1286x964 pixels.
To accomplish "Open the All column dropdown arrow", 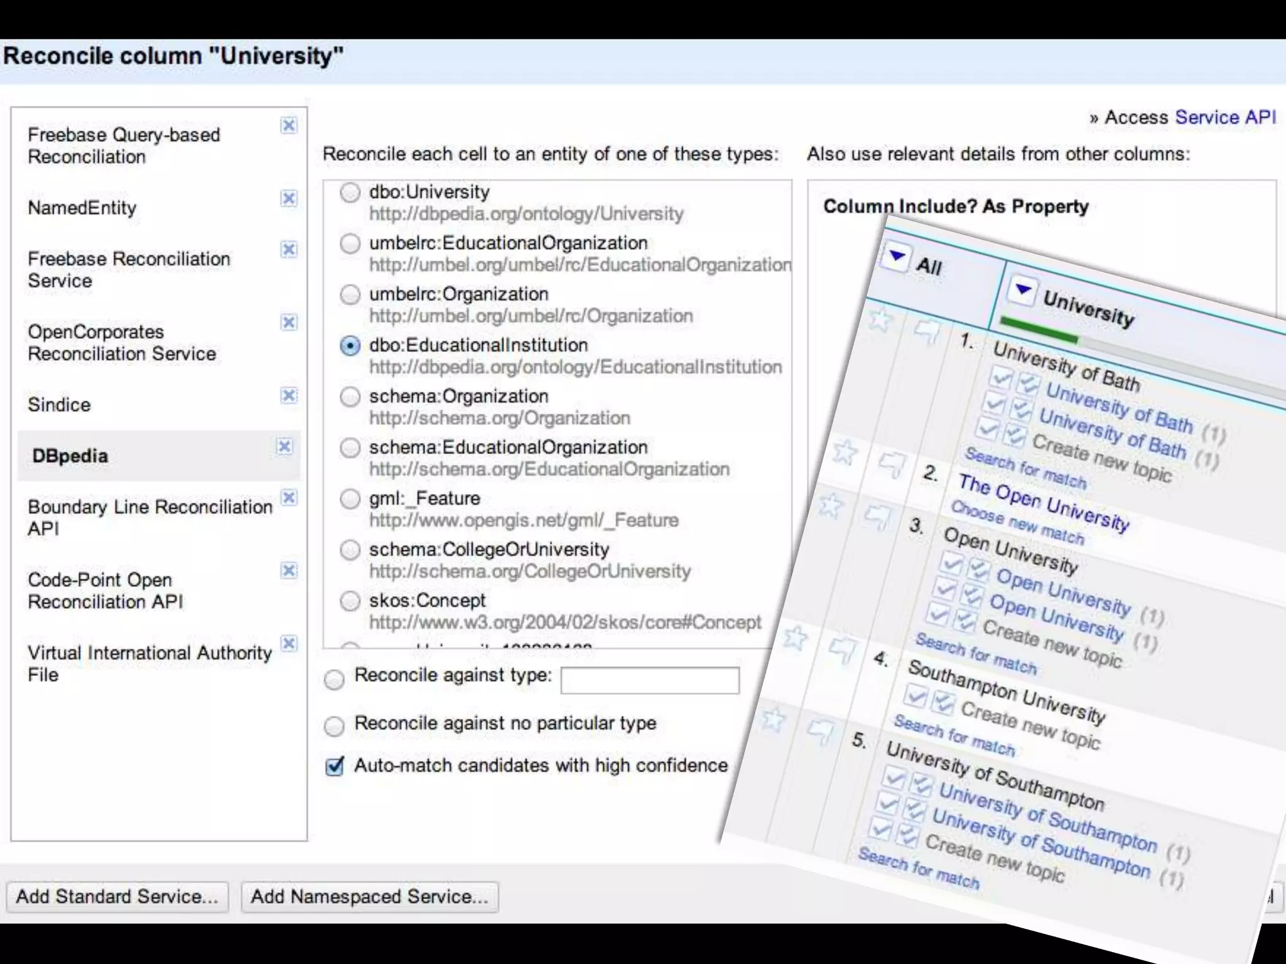I will tap(896, 256).
